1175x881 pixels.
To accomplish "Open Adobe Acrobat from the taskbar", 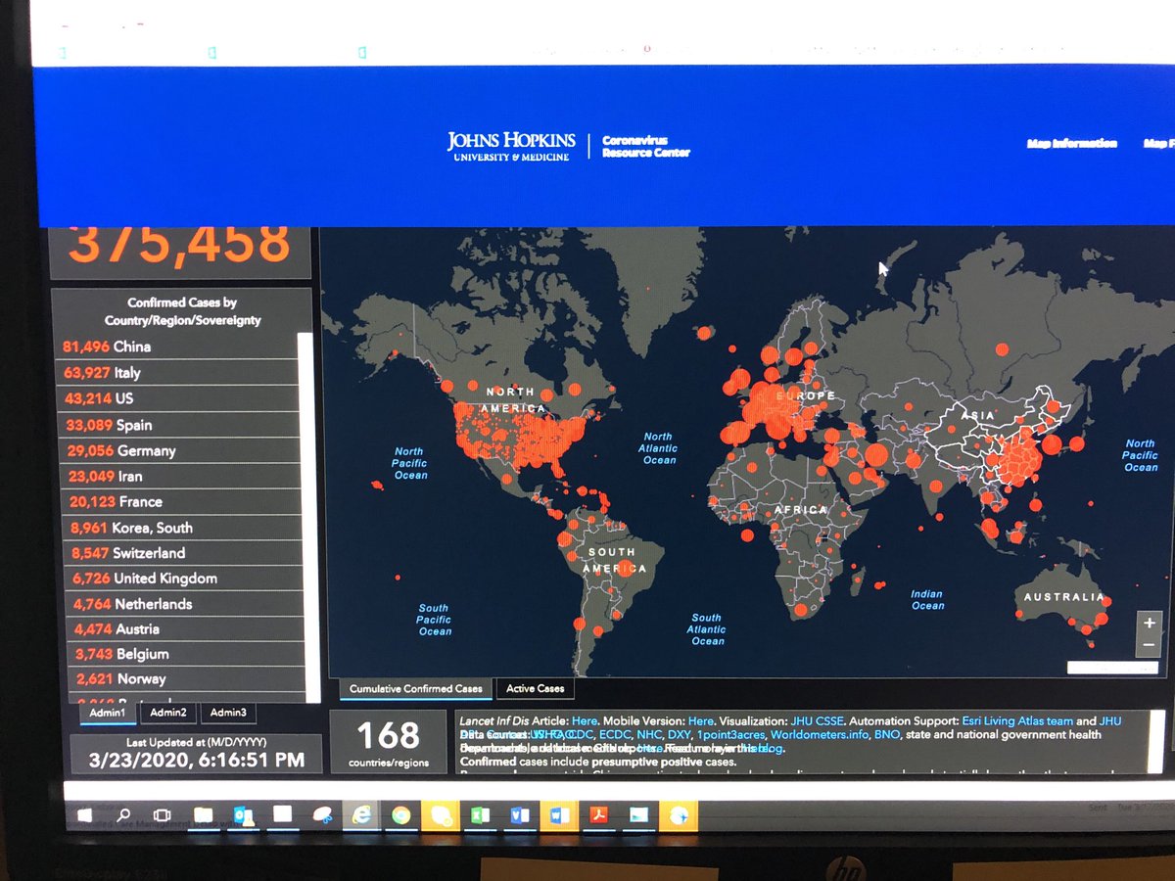I will coord(599,814).
